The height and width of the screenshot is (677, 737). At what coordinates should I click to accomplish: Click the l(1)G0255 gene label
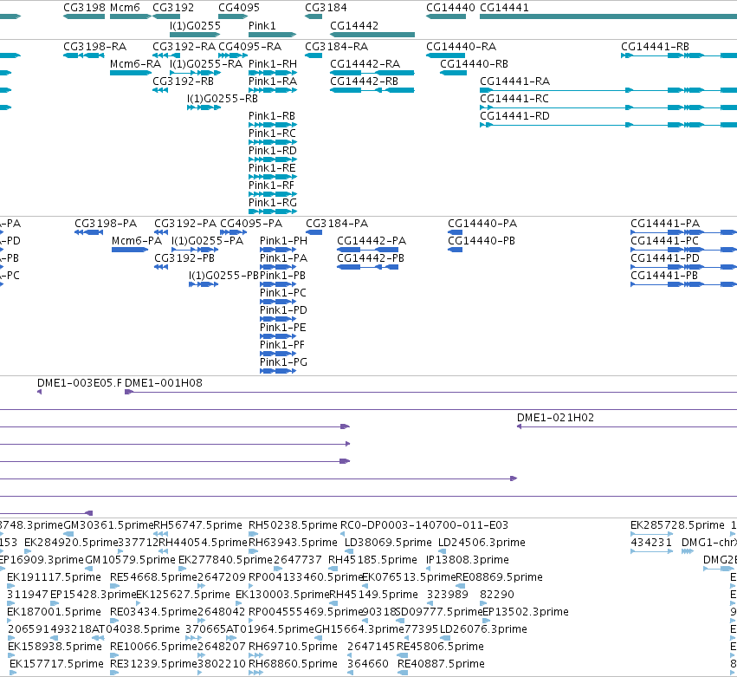point(195,25)
